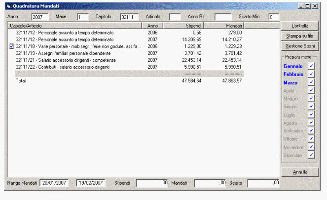
Task: Select the Scarto Min. input box
Action: (x=273, y=17)
